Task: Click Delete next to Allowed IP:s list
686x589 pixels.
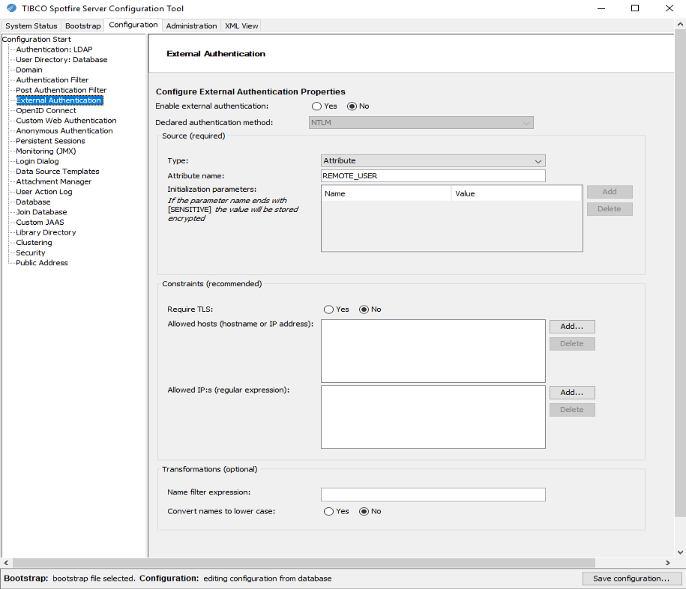Action: 572,410
